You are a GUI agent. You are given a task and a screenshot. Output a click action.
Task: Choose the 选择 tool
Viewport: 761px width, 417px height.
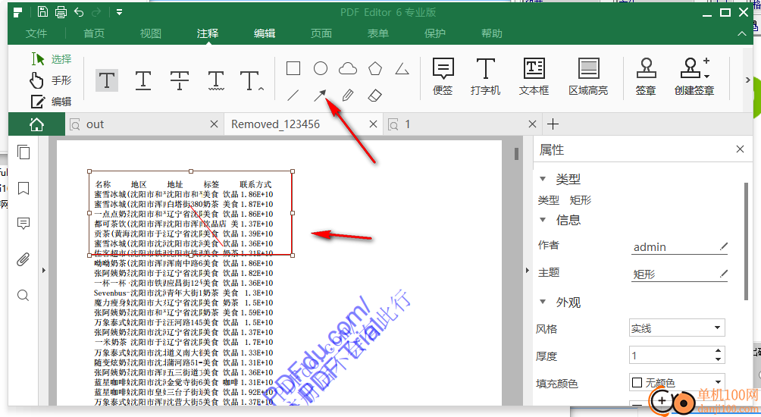click(52, 58)
